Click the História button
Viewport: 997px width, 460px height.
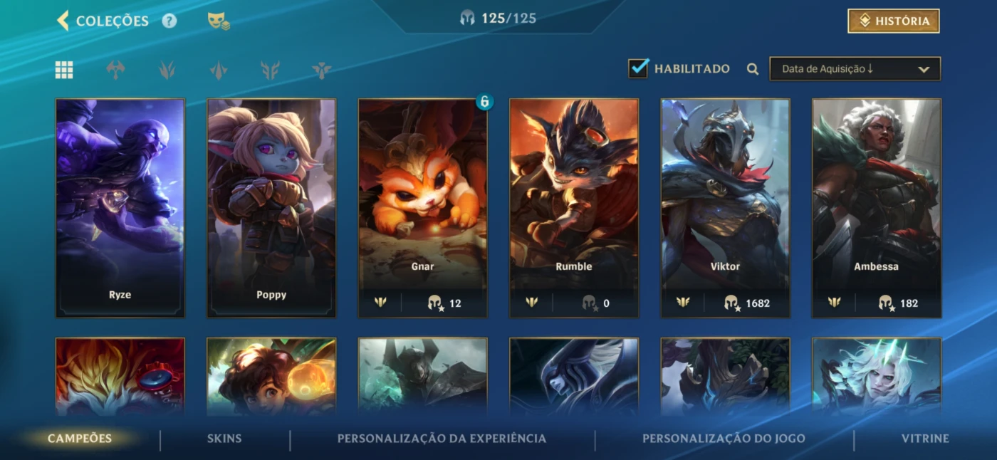[893, 21]
